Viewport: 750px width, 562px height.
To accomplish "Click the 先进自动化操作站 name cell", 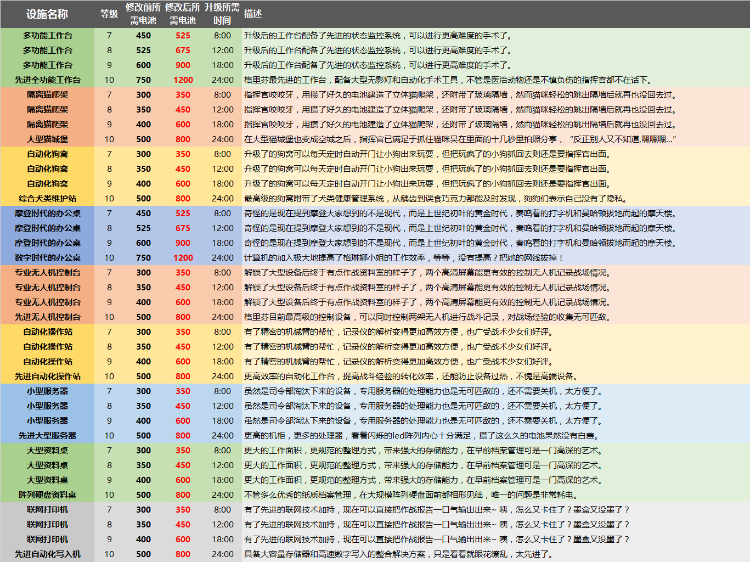I will (48, 376).
